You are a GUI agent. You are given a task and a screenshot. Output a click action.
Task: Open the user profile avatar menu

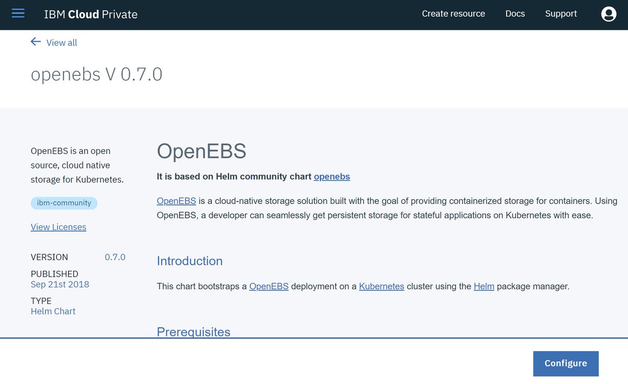coord(609,14)
